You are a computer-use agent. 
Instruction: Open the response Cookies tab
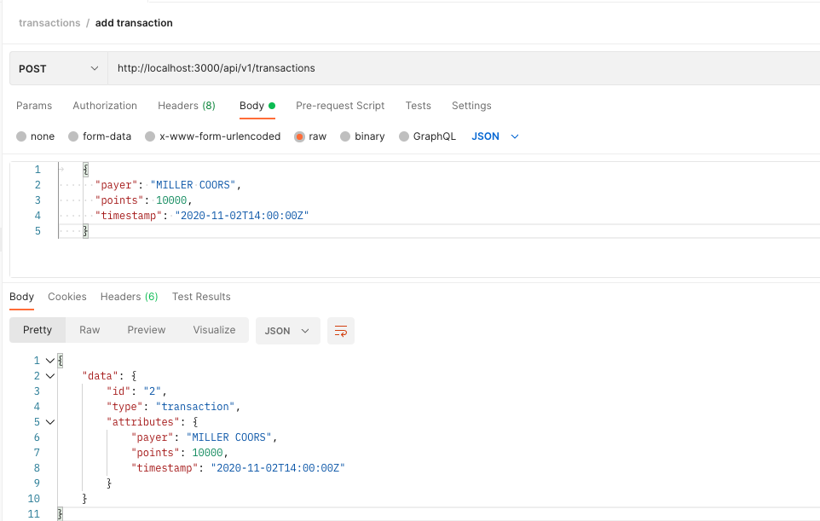pyautogui.click(x=67, y=297)
